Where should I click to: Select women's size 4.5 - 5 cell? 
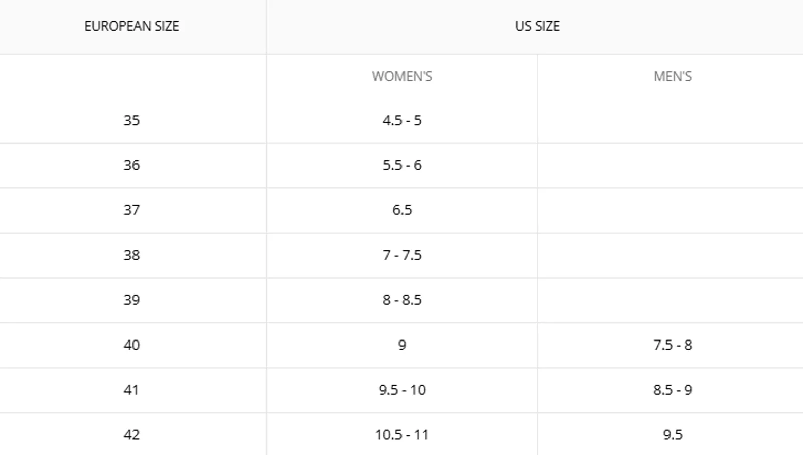coord(402,121)
